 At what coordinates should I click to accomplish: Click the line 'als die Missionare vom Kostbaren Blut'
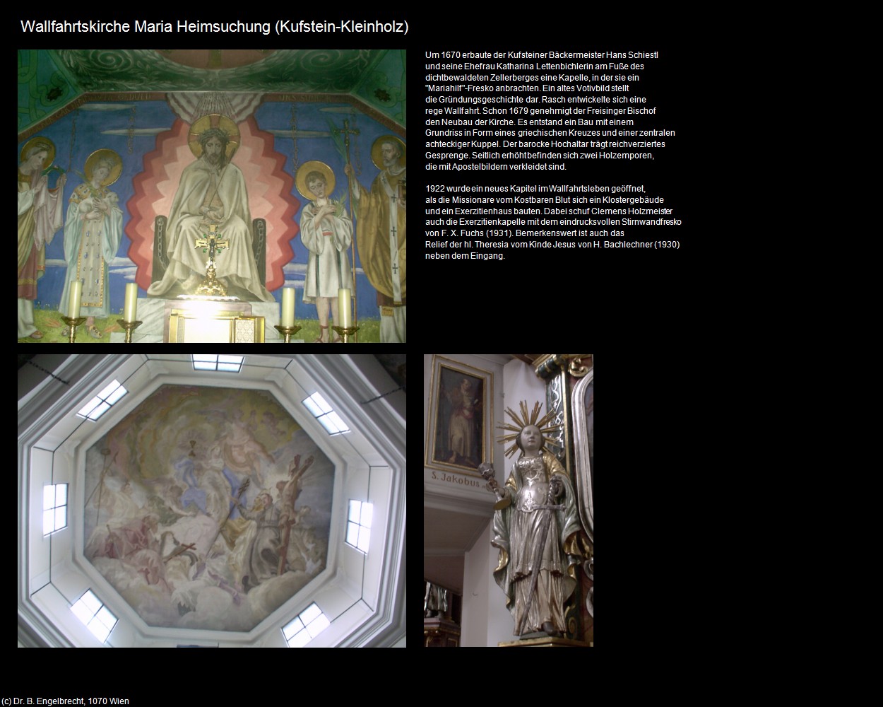pyautogui.click(x=545, y=200)
